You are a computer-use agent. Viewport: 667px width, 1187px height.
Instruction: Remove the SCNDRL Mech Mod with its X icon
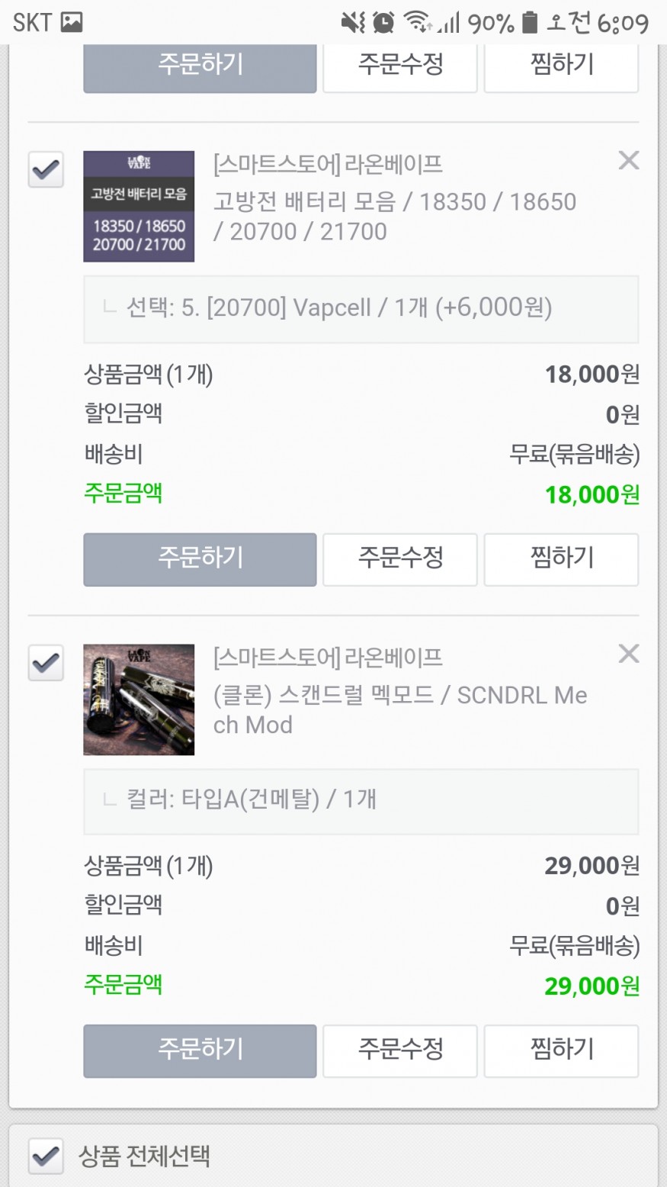628,654
